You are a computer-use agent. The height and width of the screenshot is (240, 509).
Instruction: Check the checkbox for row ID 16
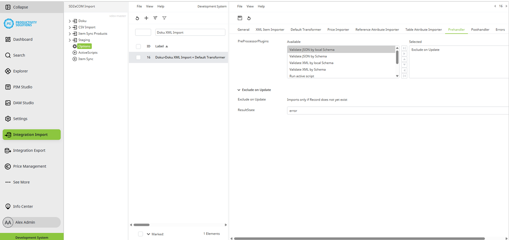pyautogui.click(x=138, y=57)
